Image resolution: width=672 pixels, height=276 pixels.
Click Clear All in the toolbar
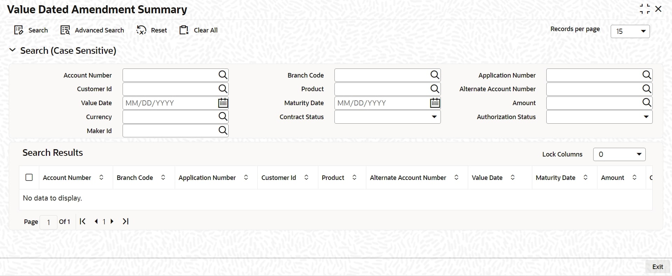click(199, 30)
